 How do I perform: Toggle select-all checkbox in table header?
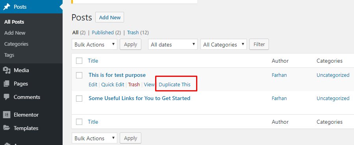79,61
